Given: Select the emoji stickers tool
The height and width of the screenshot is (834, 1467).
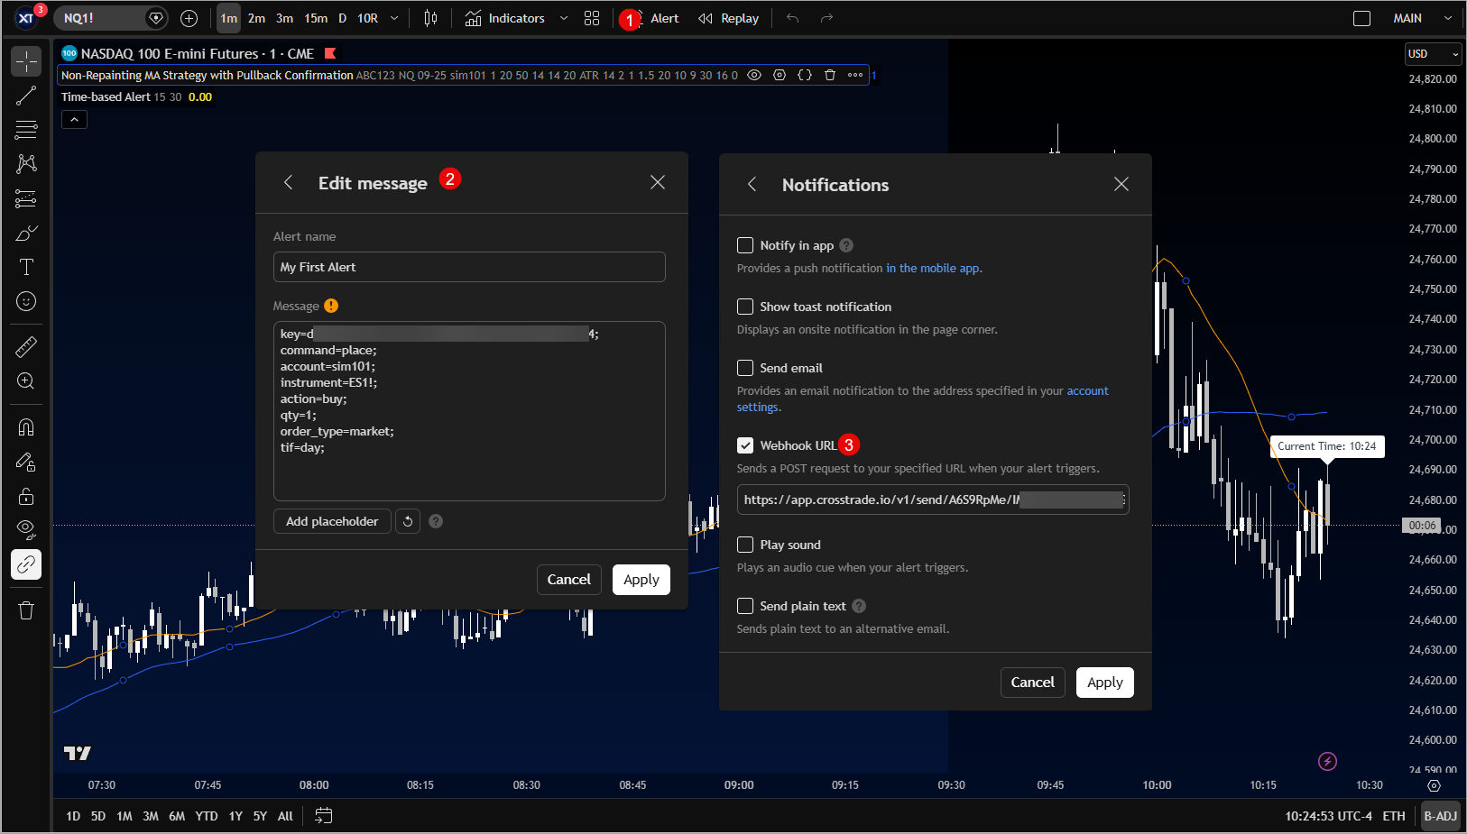Looking at the screenshot, I should tap(25, 301).
